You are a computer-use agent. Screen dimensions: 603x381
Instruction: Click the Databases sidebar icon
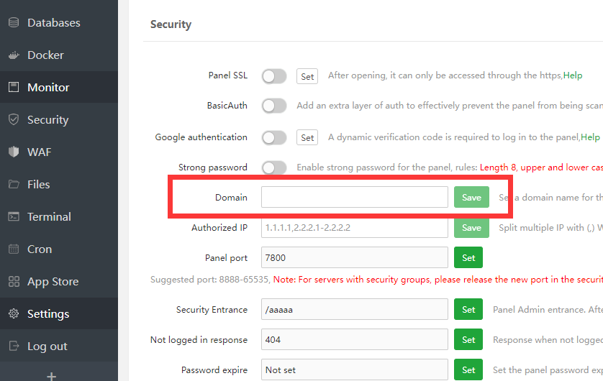click(x=13, y=23)
